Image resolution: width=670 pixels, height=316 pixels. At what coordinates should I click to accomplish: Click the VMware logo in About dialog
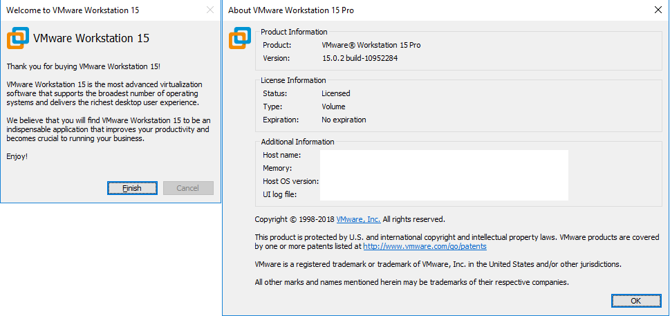240,38
